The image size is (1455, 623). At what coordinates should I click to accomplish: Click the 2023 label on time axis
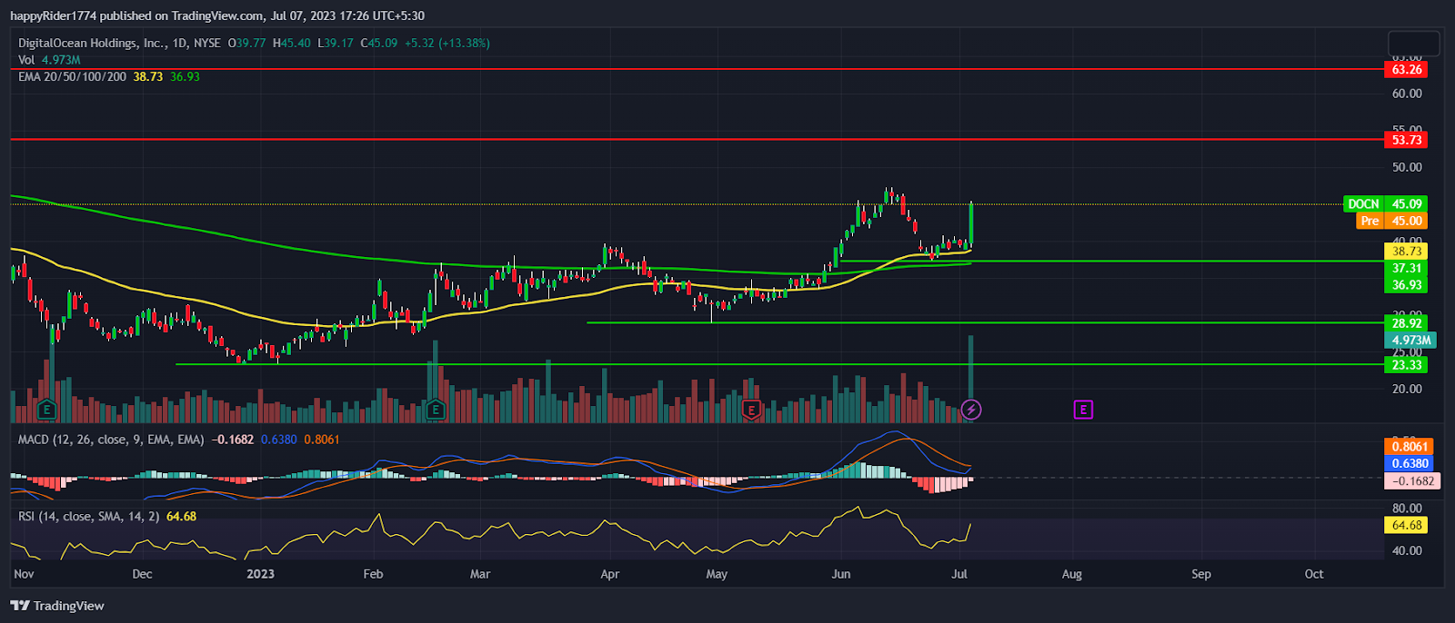click(x=260, y=574)
